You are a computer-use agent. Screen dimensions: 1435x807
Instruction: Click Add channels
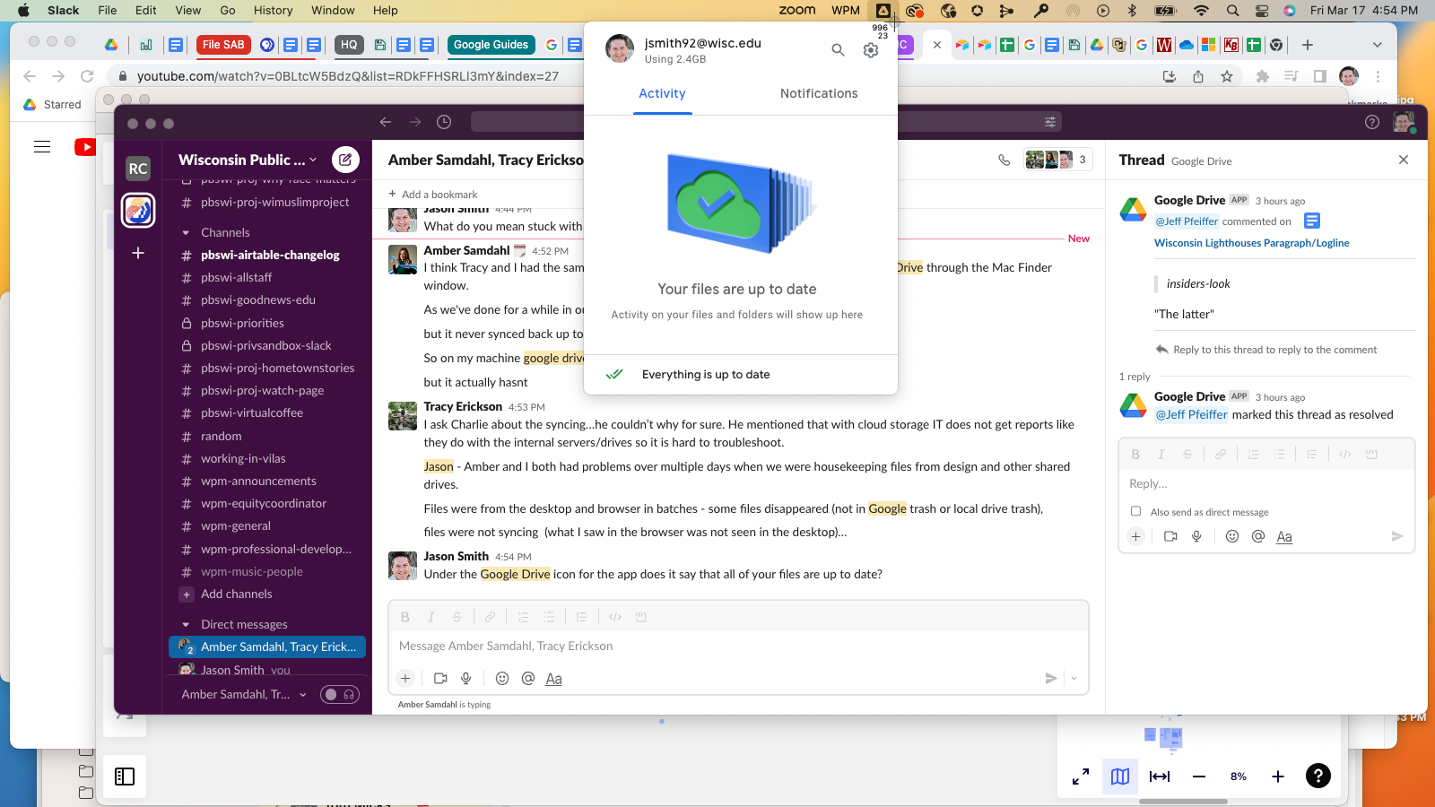click(236, 594)
